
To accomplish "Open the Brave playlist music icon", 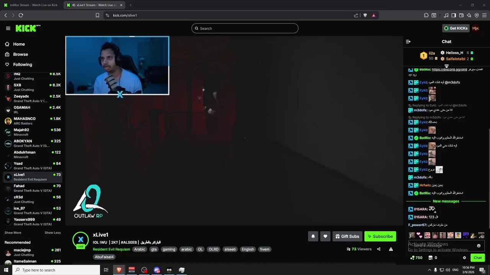I will 446,15.
